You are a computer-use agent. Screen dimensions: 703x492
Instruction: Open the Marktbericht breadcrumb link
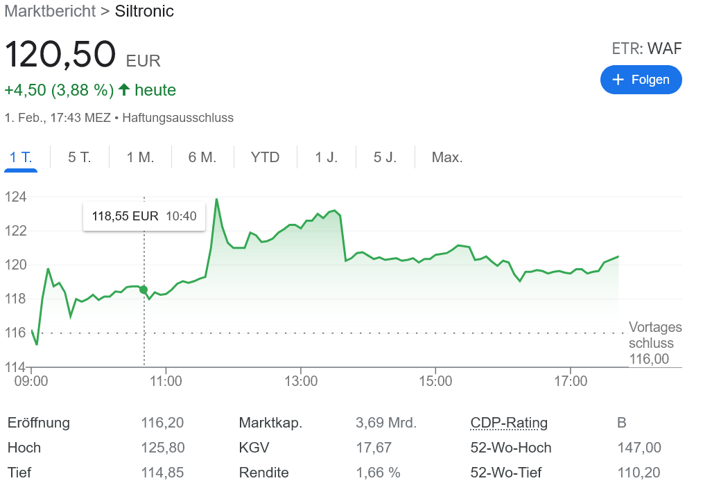[50, 11]
